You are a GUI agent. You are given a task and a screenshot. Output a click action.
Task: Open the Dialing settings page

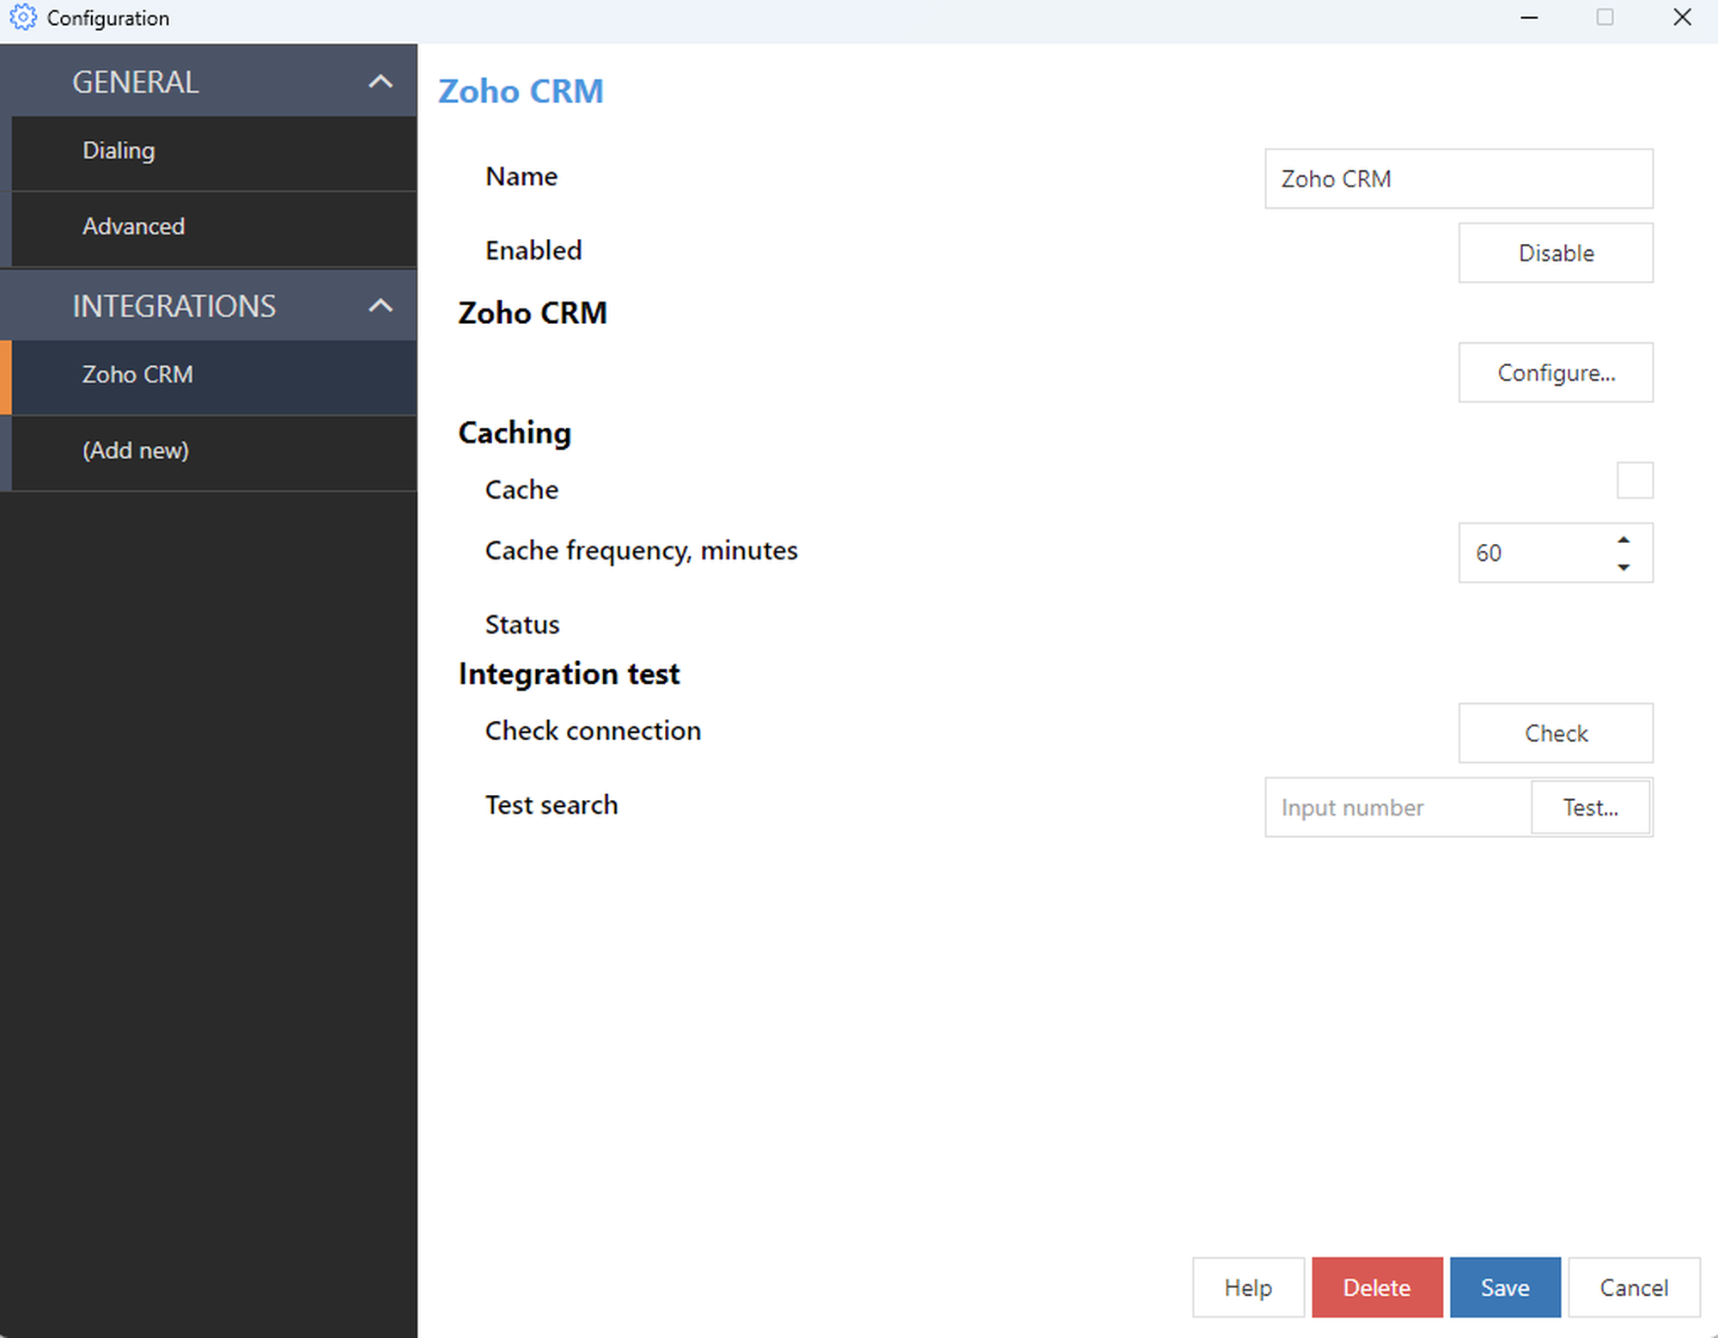pos(119,151)
